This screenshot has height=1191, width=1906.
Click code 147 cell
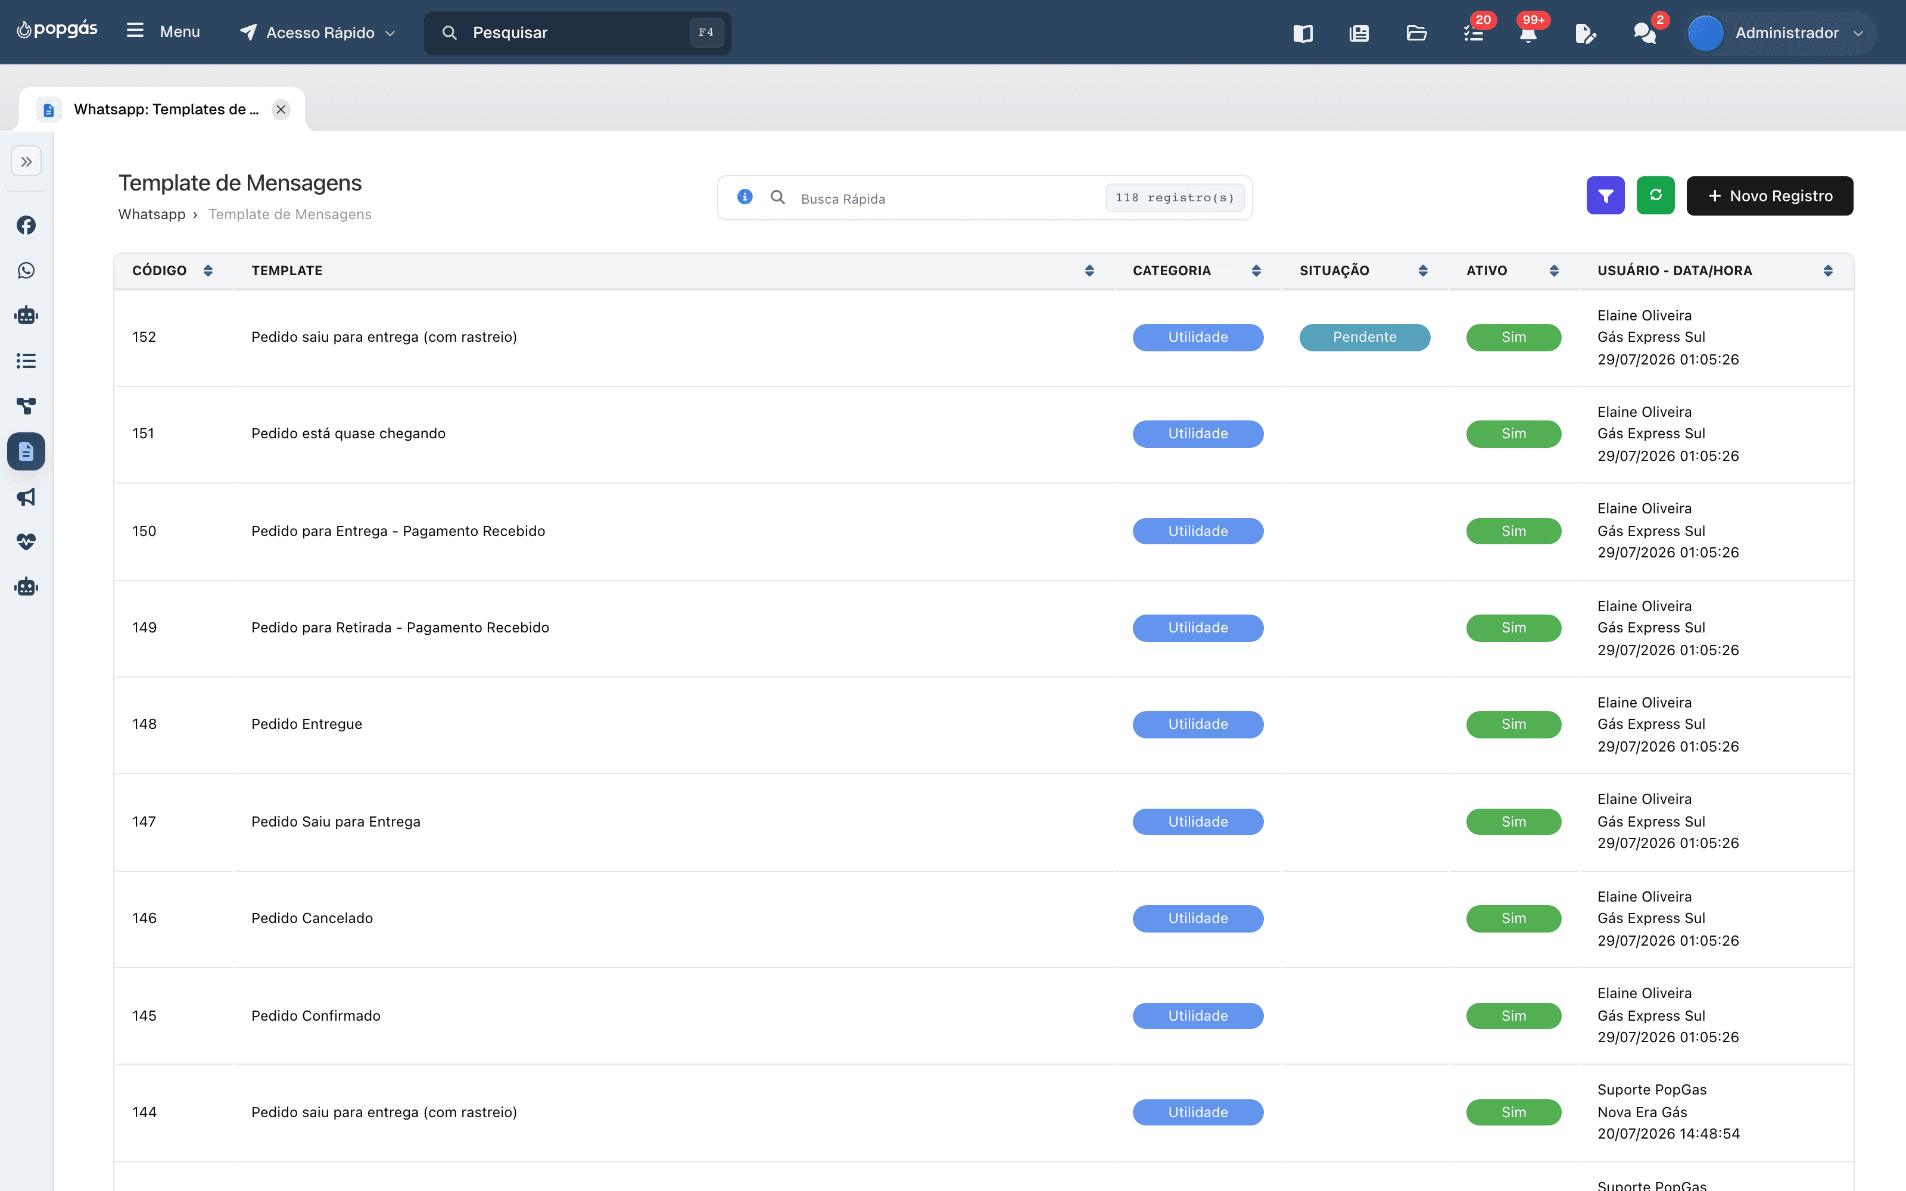144,822
